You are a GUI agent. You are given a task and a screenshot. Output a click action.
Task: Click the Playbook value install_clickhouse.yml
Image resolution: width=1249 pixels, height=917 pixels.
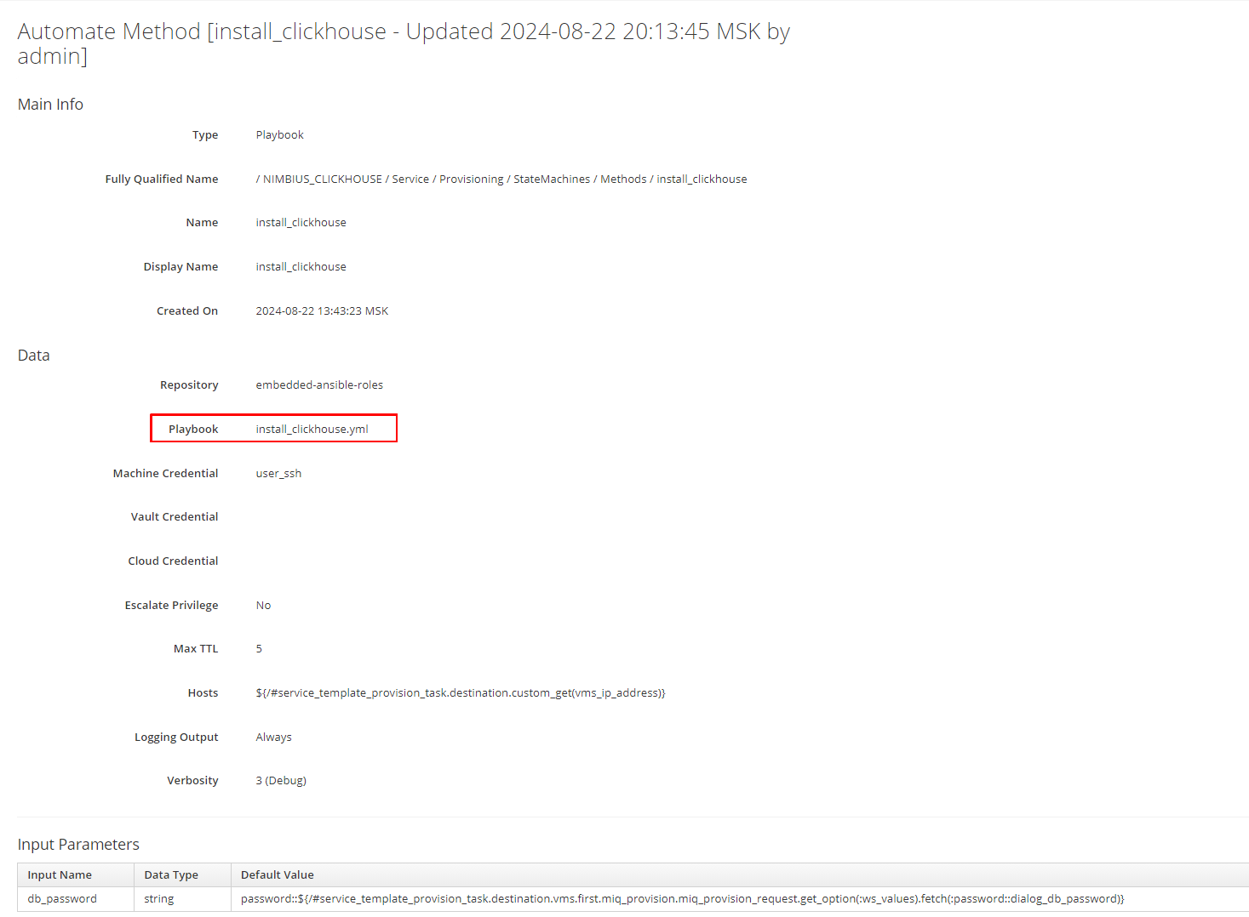312,430
